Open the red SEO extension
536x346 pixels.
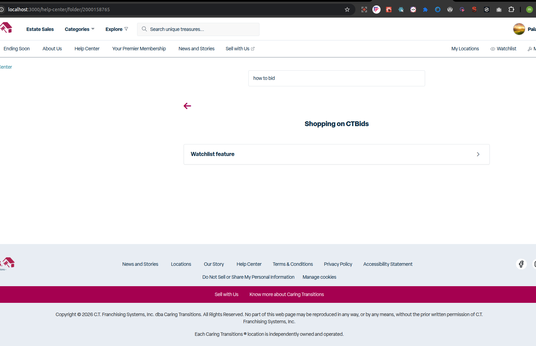[474, 10]
